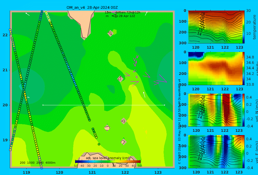Click the '33.8' tick on salinity scale

point(250,84)
